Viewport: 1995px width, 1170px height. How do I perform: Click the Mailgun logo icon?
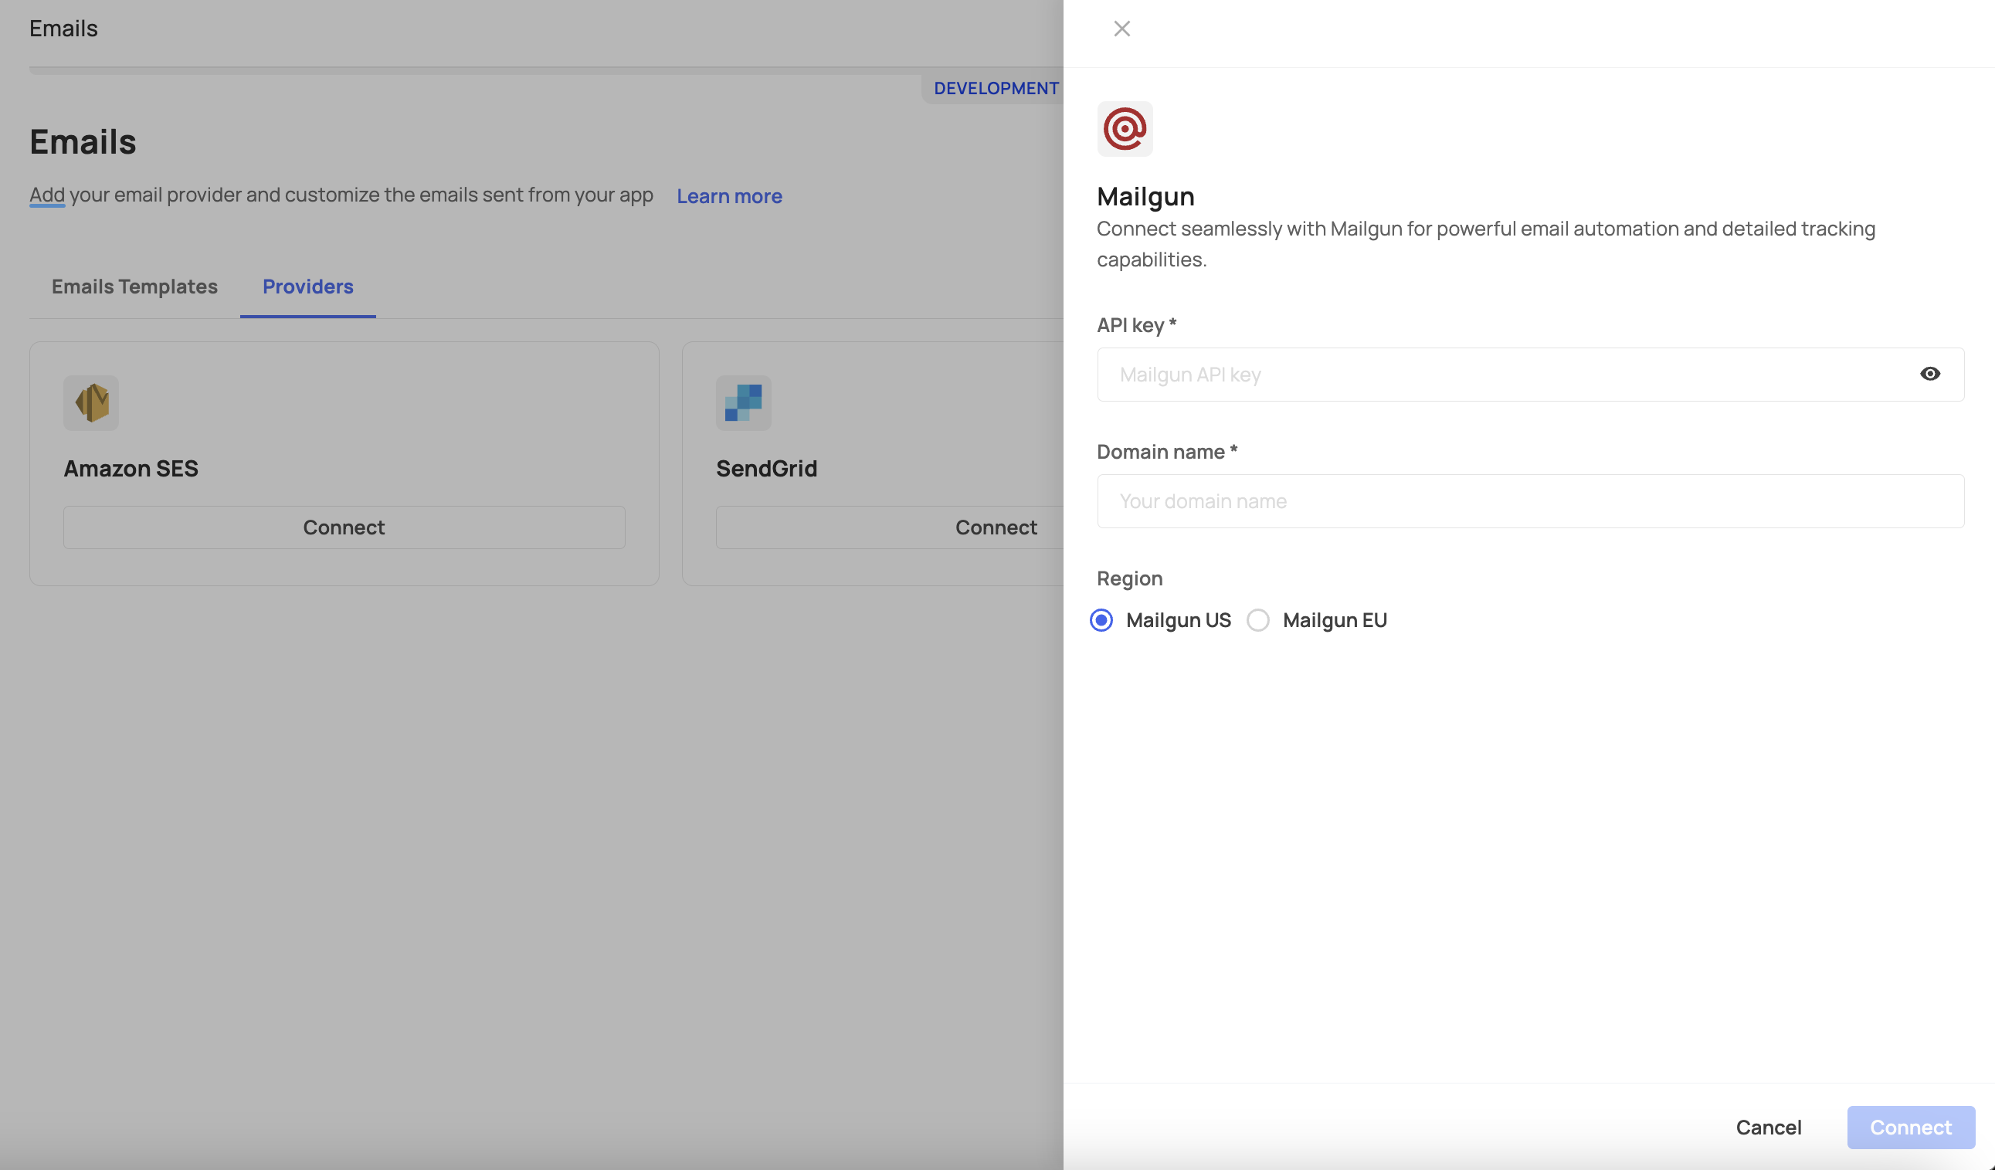pyautogui.click(x=1125, y=129)
